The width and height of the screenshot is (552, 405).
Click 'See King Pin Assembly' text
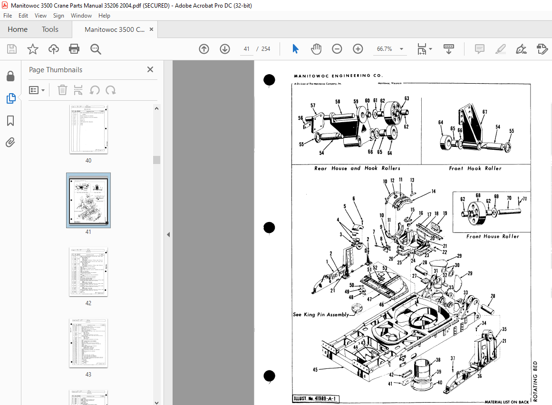[321, 314]
